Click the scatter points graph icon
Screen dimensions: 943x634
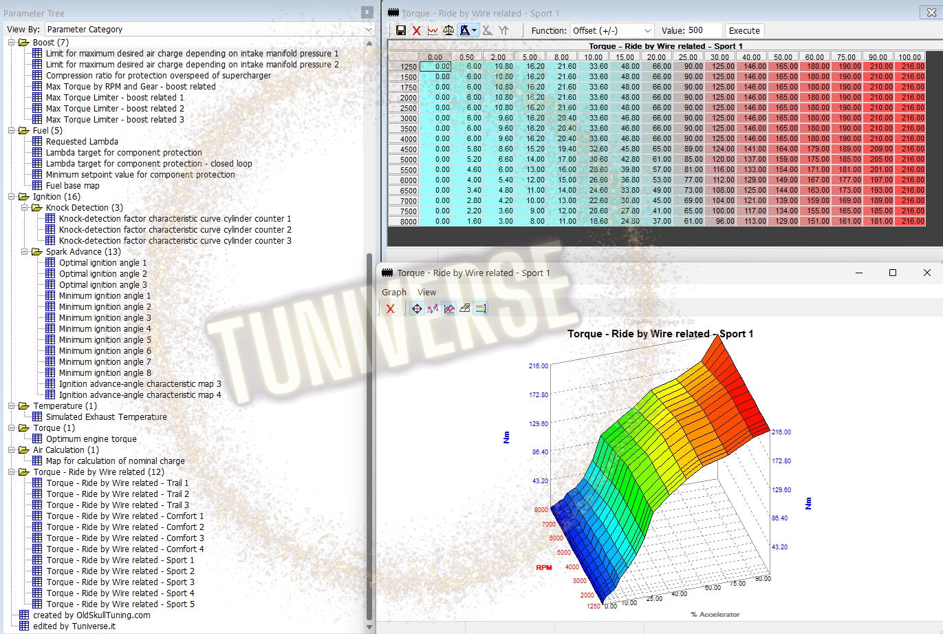click(x=433, y=308)
